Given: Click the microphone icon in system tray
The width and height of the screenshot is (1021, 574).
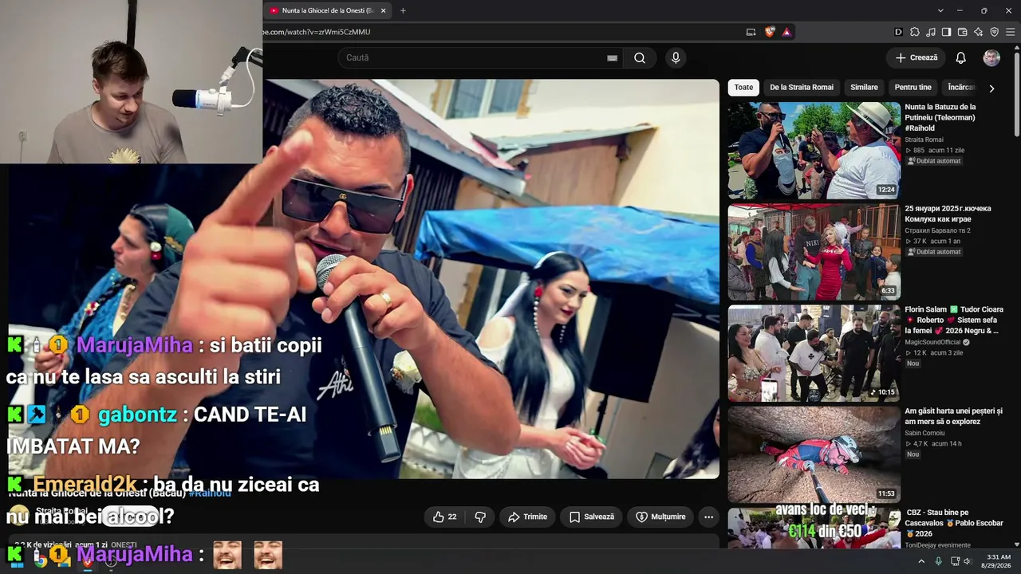Looking at the screenshot, I should (938, 561).
